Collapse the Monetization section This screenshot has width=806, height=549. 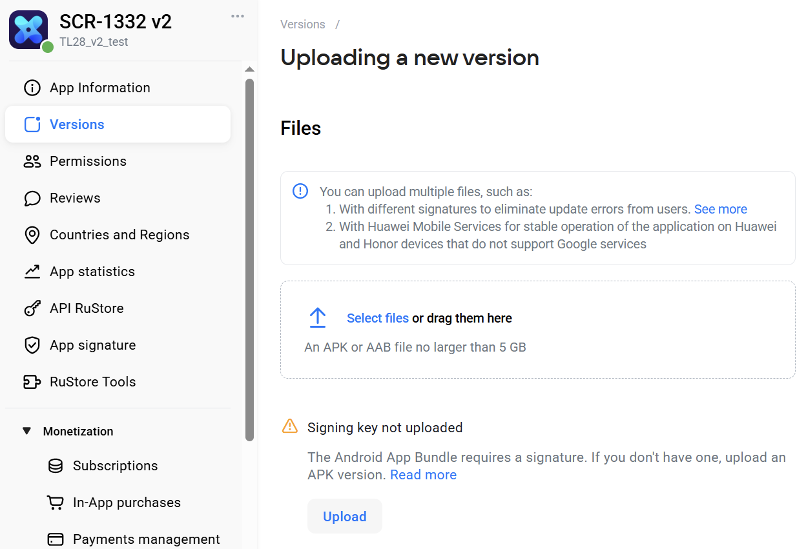pyautogui.click(x=26, y=431)
